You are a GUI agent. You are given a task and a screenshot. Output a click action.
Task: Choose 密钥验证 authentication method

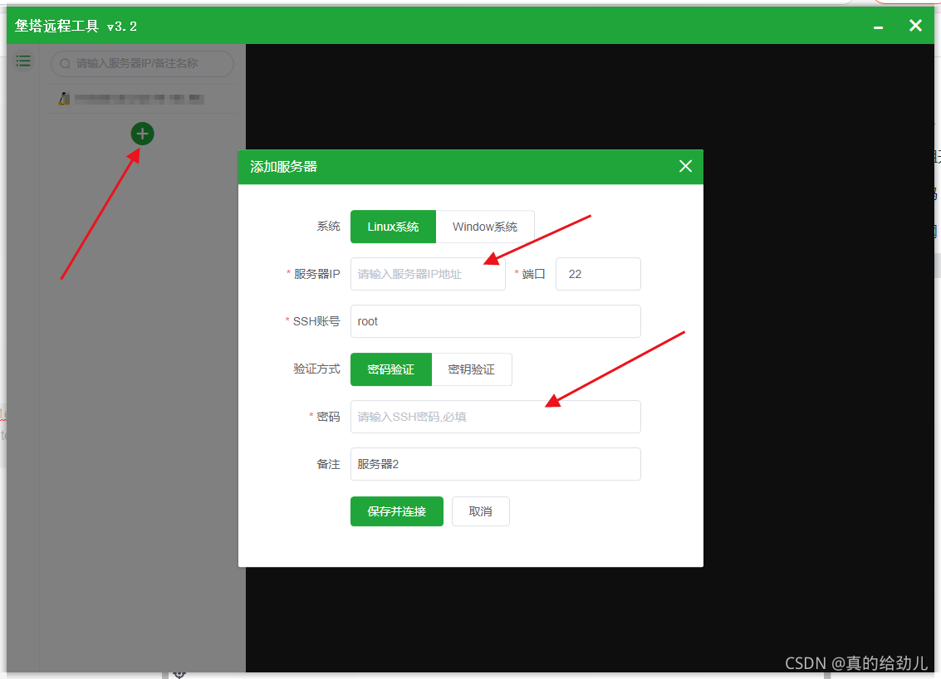coord(471,369)
